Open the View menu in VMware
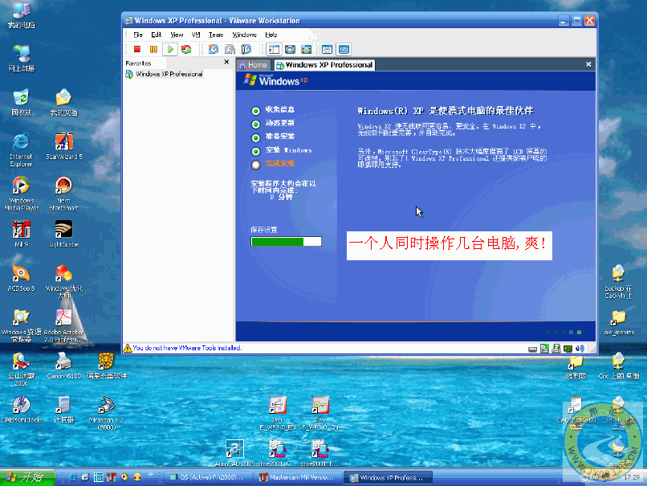The width and height of the screenshot is (647, 486). 177,35
